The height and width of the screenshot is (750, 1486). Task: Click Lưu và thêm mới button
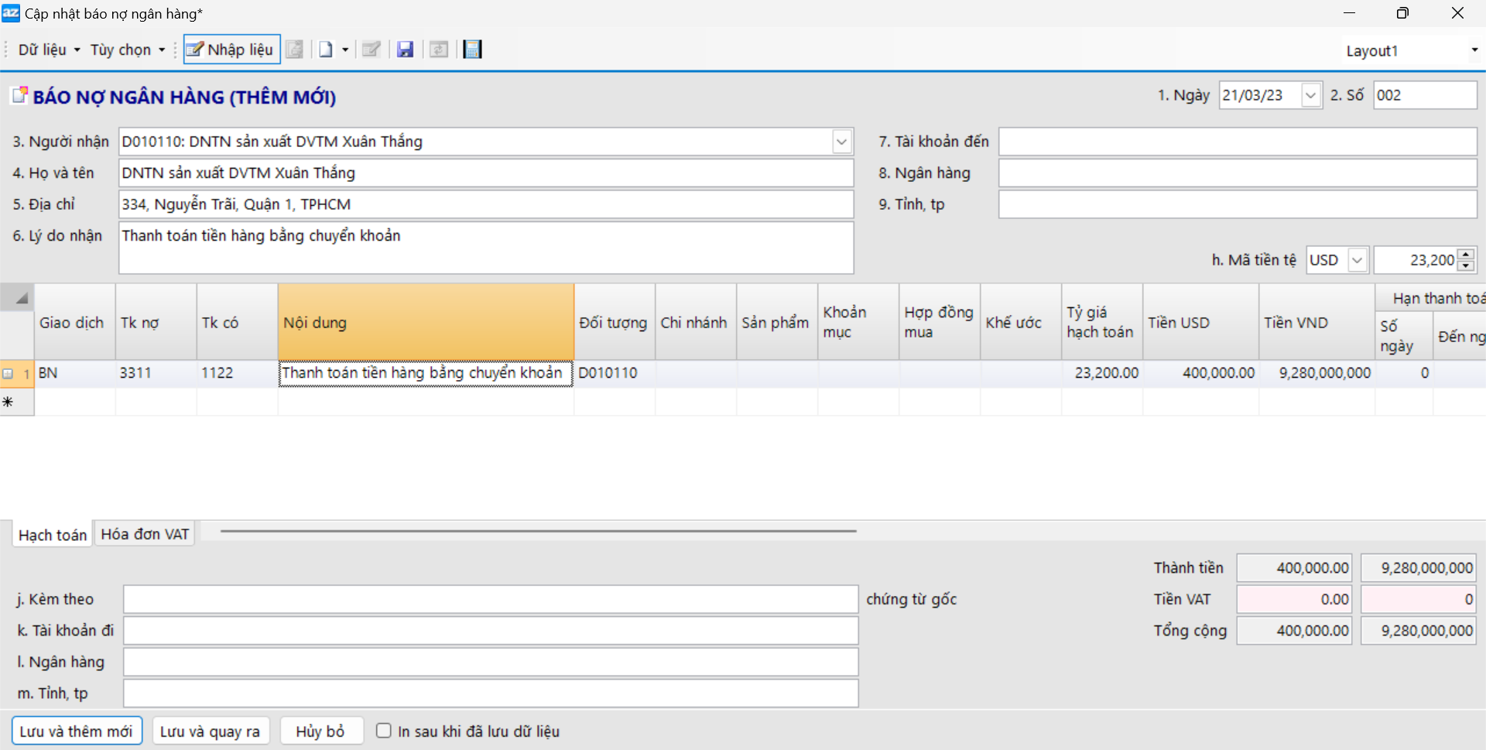click(x=77, y=731)
